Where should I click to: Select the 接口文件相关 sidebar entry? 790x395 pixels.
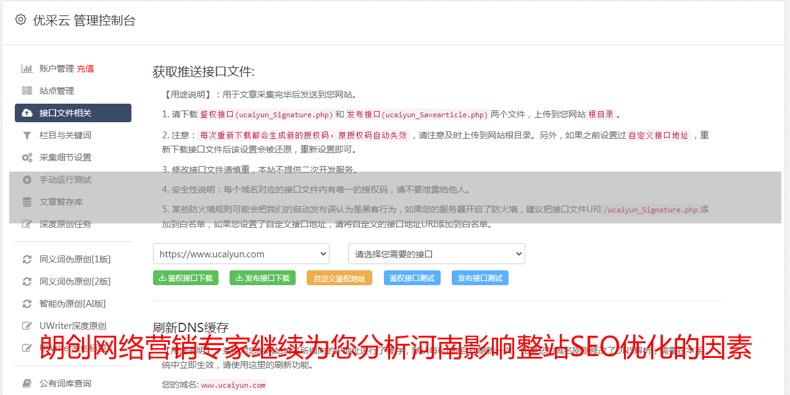coord(73,113)
